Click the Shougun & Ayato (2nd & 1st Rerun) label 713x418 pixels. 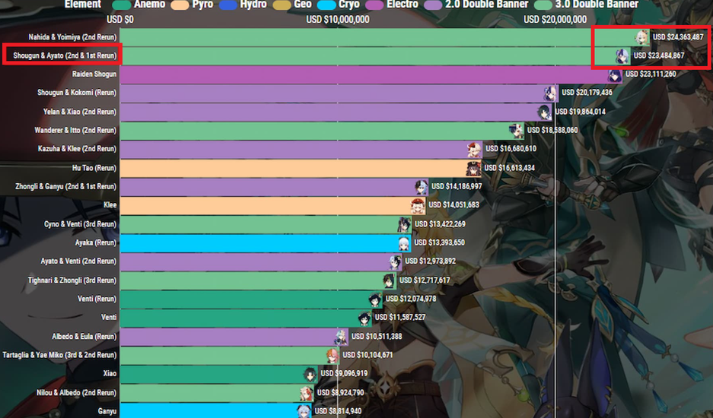coord(65,56)
